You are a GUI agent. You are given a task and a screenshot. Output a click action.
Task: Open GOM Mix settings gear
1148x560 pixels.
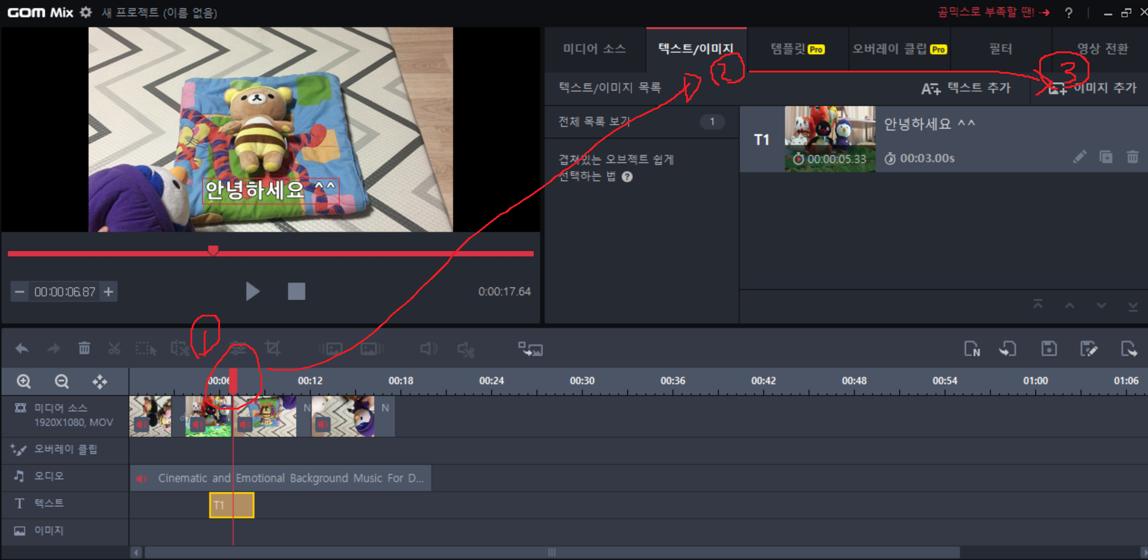point(86,12)
